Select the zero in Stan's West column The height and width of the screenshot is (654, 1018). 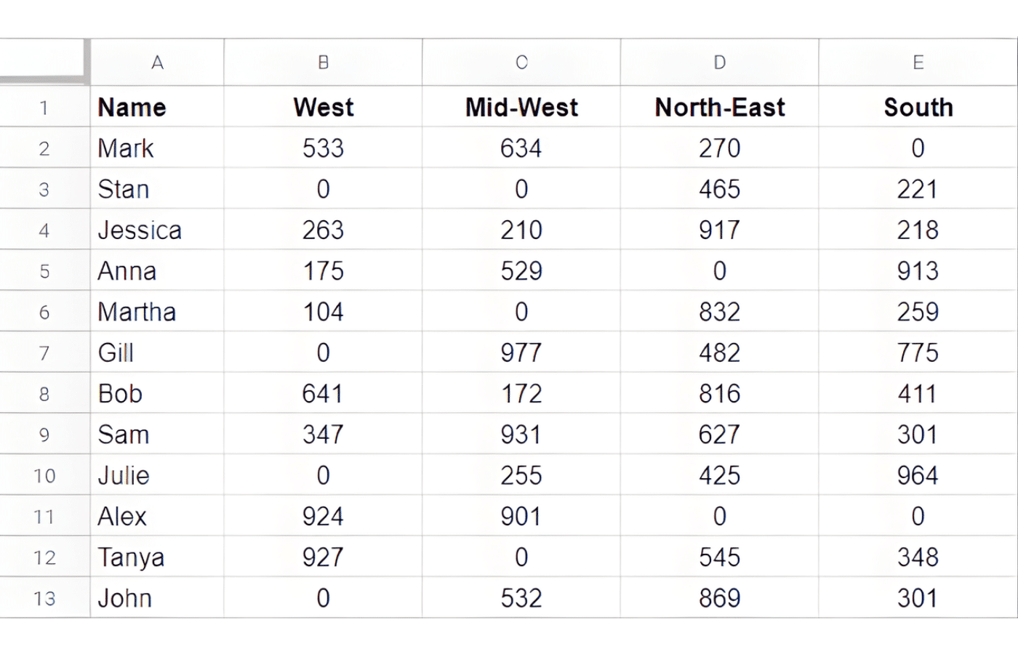pos(323,189)
